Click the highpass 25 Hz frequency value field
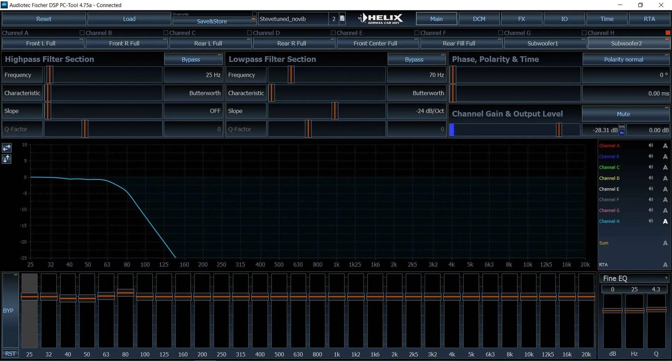This screenshot has width=672, height=361. click(x=193, y=75)
